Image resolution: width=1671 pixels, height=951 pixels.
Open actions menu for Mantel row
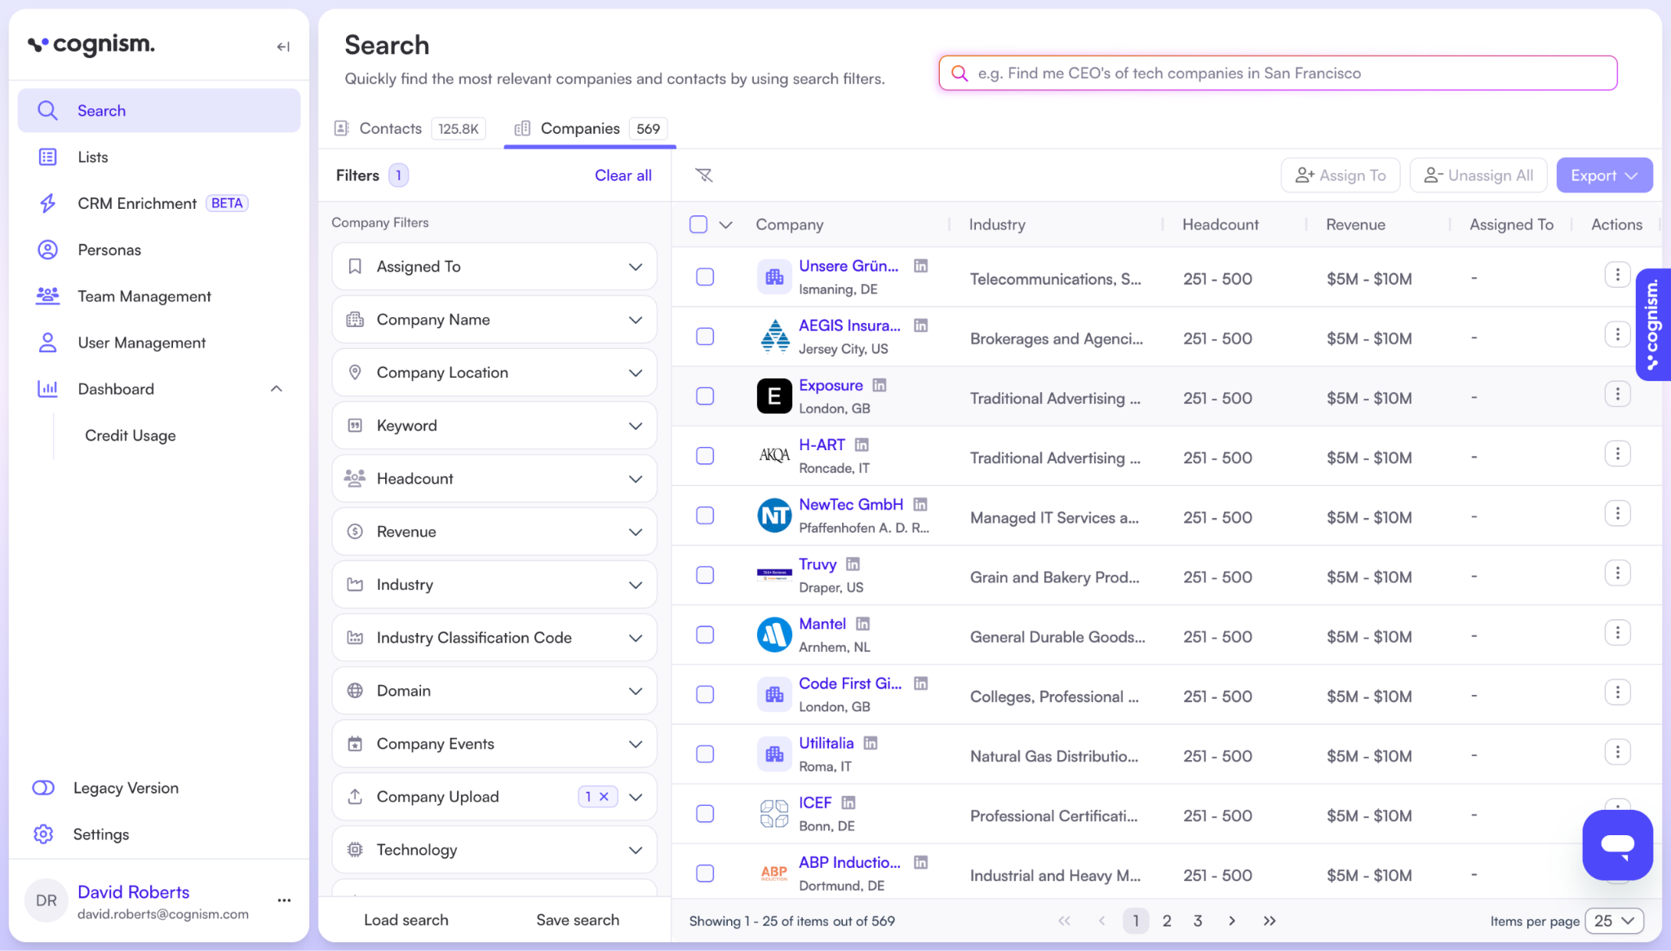[x=1617, y=633]
